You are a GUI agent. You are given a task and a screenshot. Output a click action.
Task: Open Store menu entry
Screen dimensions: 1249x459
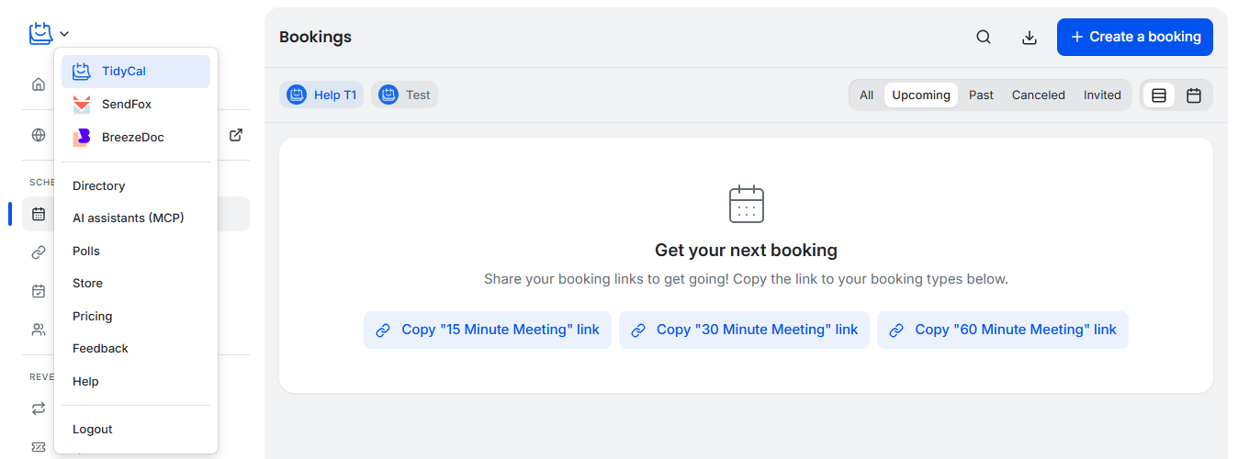136,284
